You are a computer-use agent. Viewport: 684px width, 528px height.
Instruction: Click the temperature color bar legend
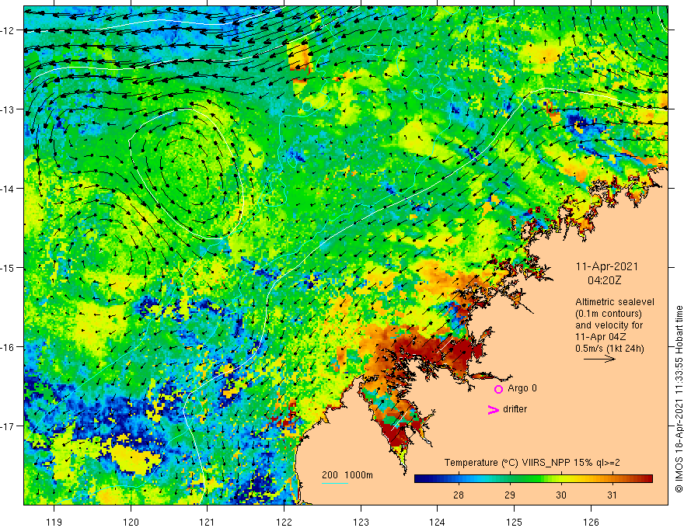tap(533, 479)
